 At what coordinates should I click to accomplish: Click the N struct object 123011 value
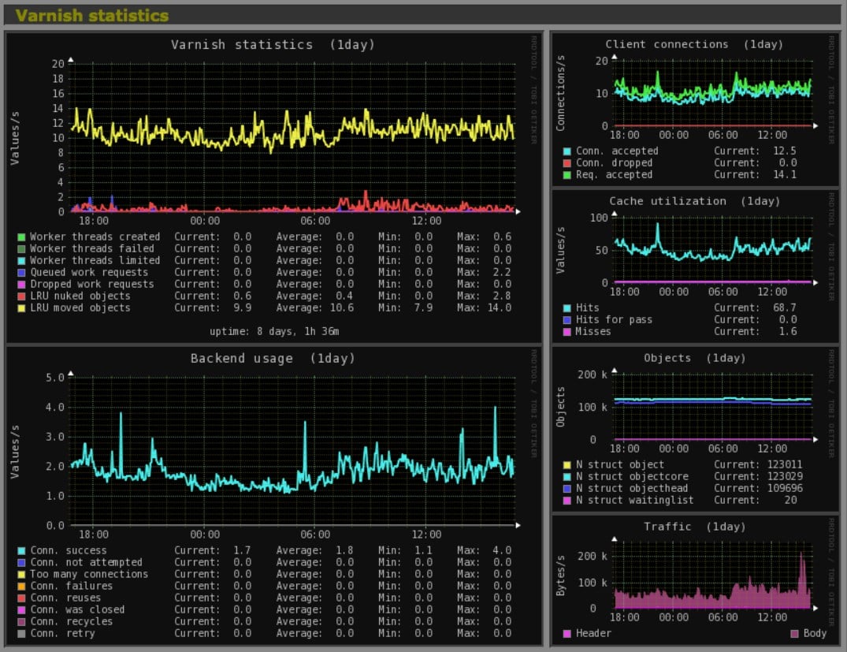pyautogui.click(x=784, y=465)
